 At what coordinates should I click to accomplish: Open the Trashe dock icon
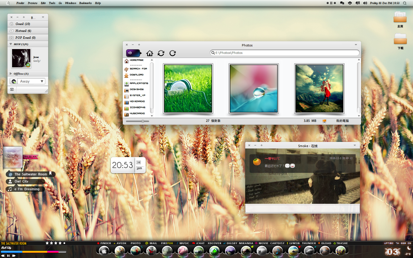340,251
